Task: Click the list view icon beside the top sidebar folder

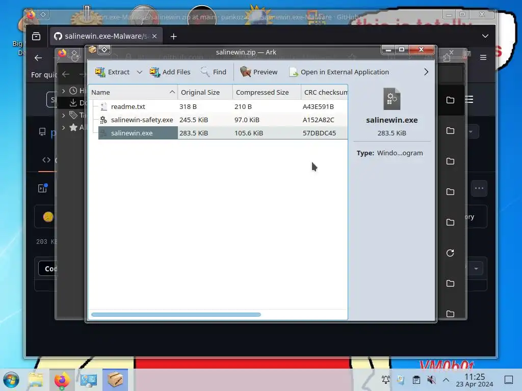Action: tap(469, 99)
